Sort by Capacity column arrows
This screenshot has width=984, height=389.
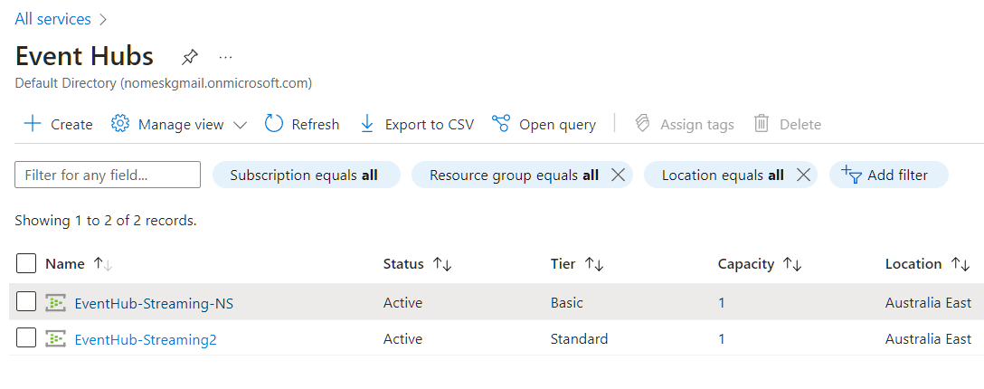click(x=792, y=264)
